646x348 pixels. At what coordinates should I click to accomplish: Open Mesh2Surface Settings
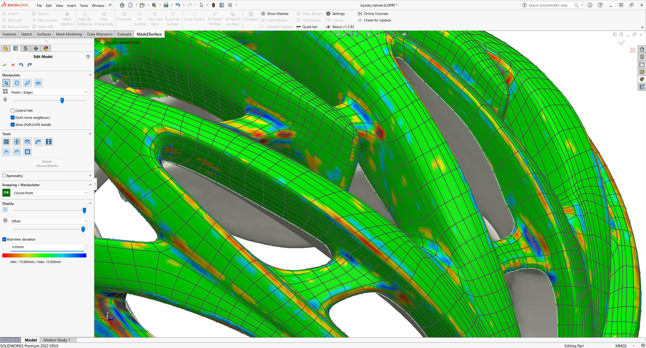[x=335, y=14]
